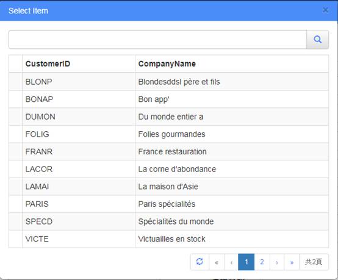338x280 pixels.
Task: Go to previous page with left arrow
Action: (231, 262)
